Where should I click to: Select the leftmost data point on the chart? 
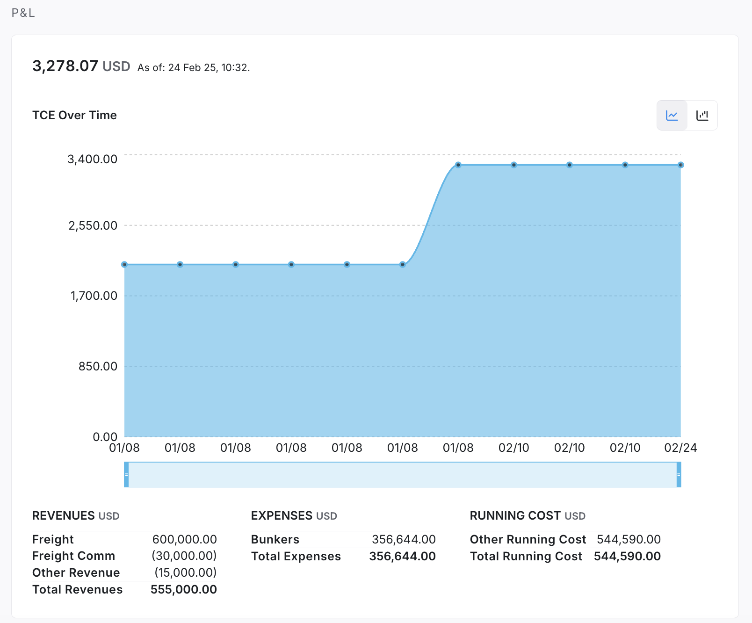[x=124, y=265]
